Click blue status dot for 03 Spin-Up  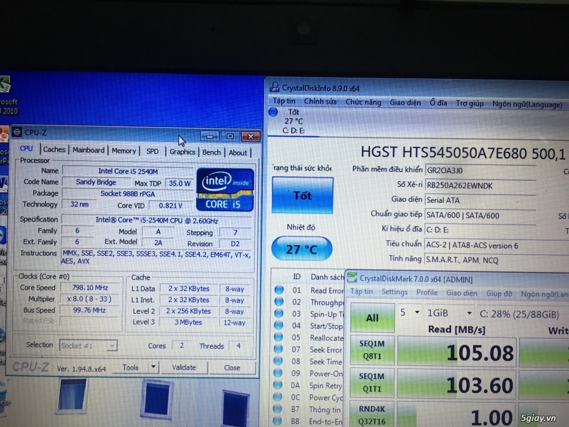[279, 313]
